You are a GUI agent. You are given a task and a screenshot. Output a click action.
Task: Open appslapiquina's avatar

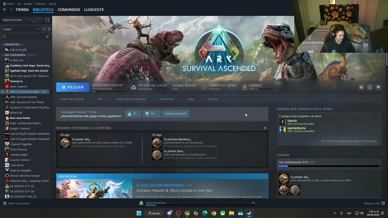coord(283,129)
